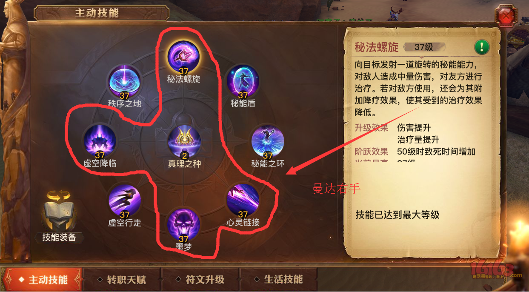The height and width of the screenshot is (292, 529).
Task: Switch to the 符文升级 tab
Action: click(x=200, y=280)
